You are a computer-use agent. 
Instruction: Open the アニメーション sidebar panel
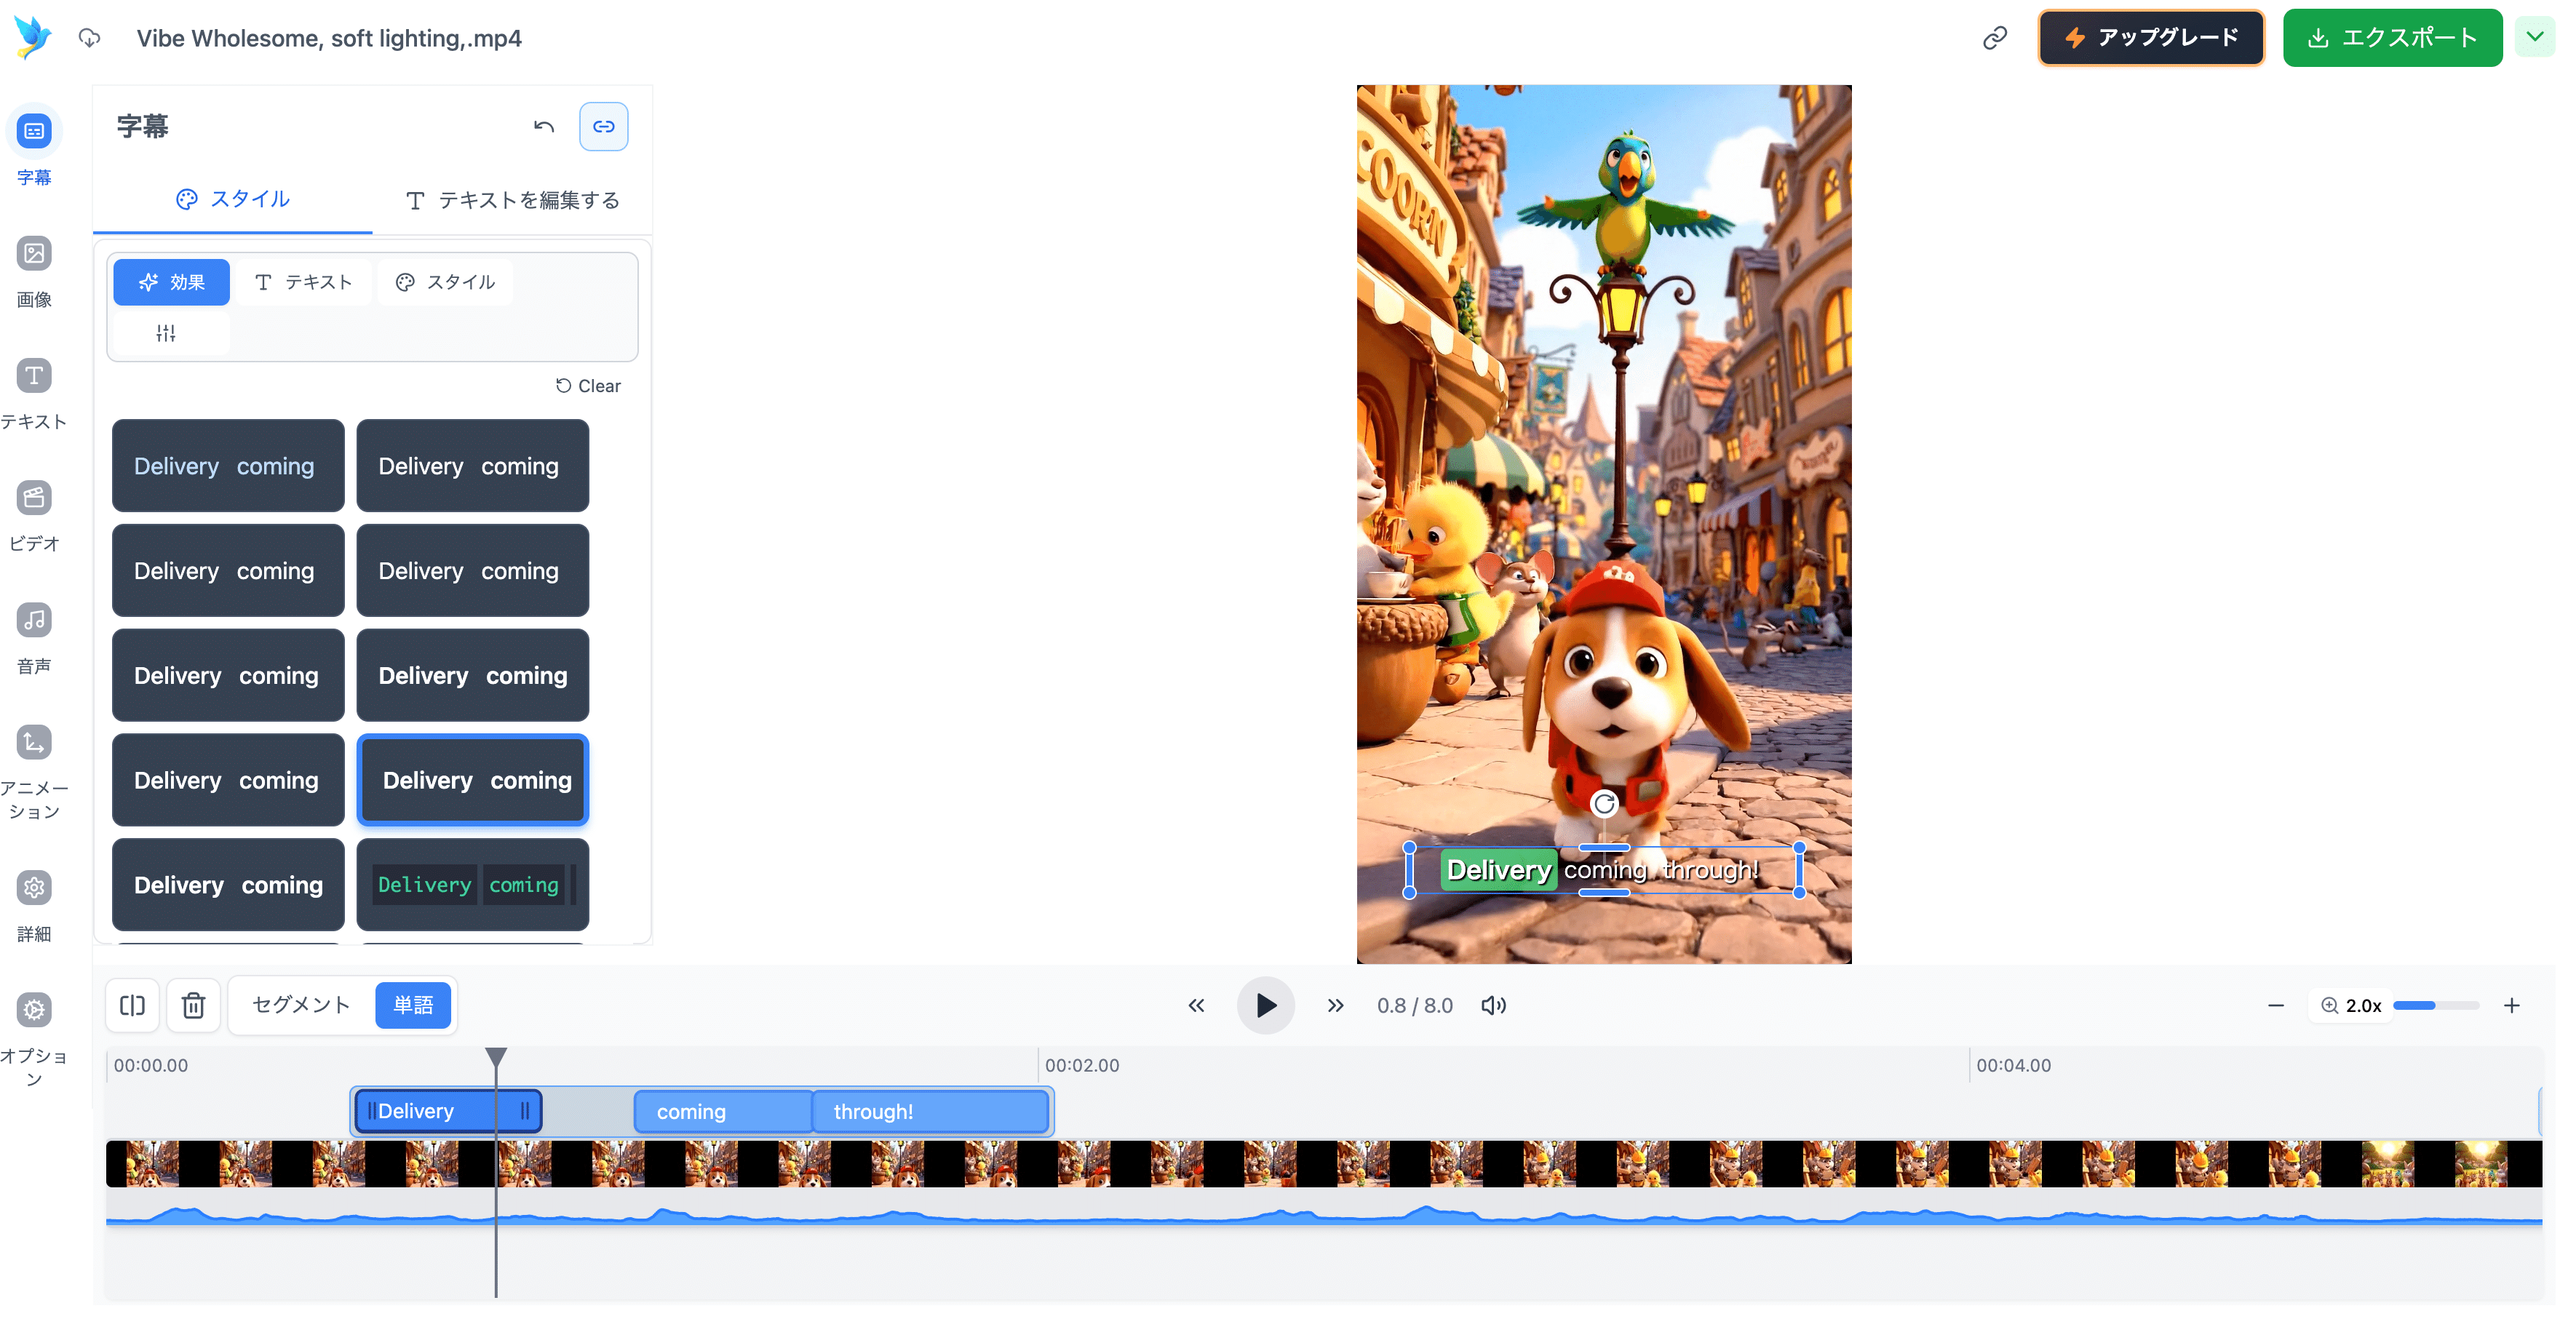(x=34, y=743)
